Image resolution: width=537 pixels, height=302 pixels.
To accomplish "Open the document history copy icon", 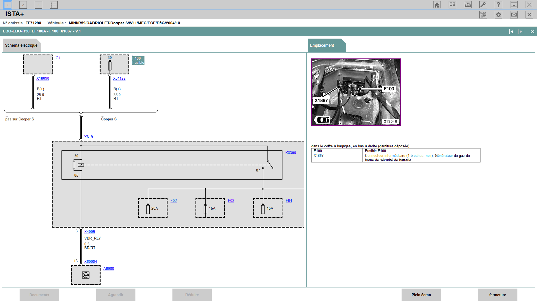I will [x=483, y=15].
